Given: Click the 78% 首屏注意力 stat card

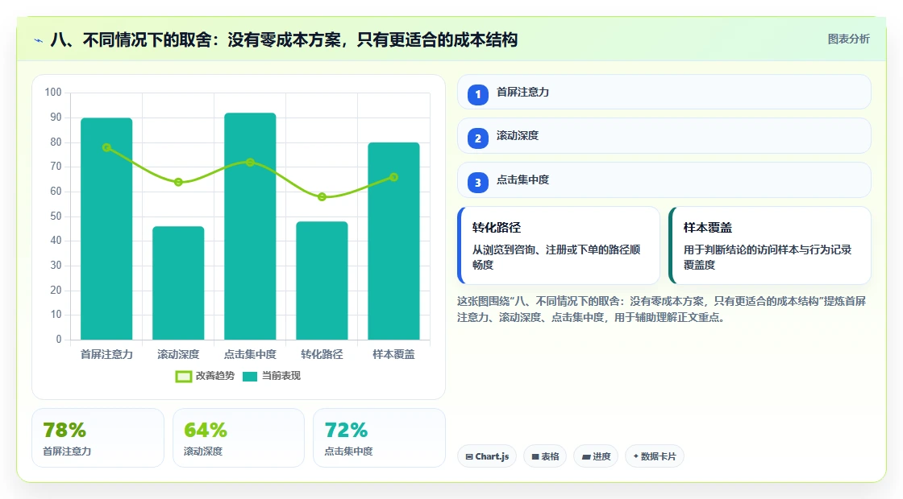Looking at the screenshot, I should tap(98, 438).
